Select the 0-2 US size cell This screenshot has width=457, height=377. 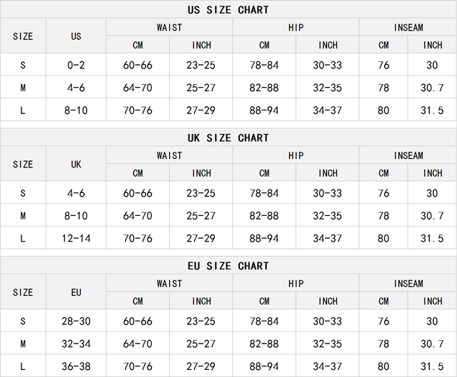tap(76, 65)
